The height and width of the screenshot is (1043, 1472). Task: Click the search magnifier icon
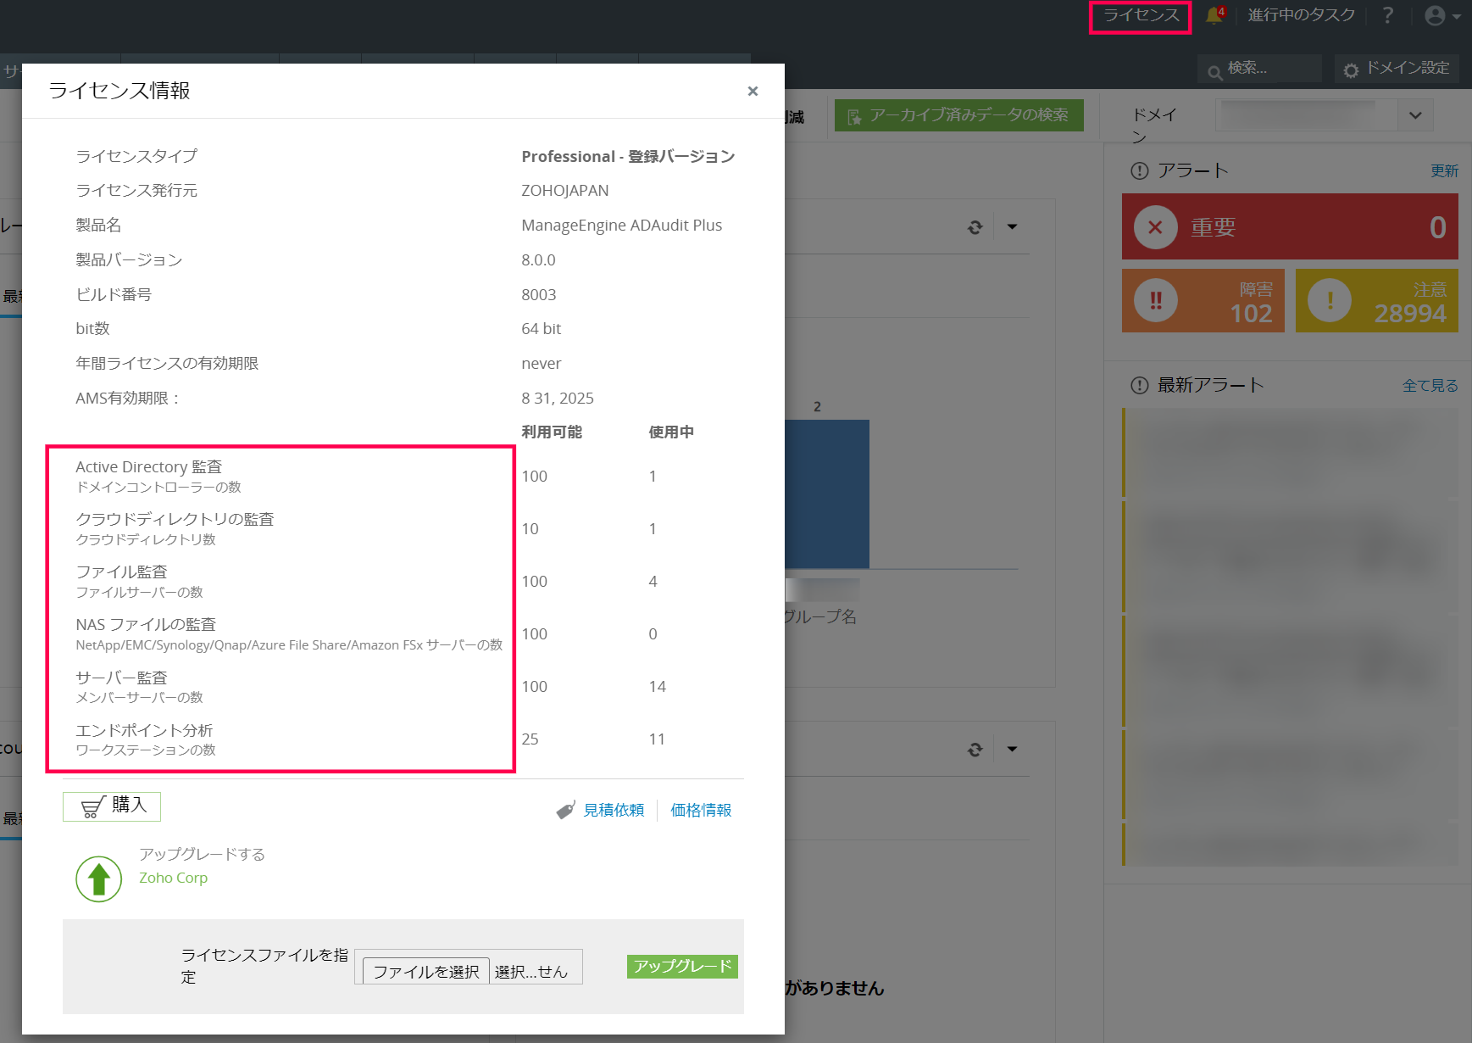pyautogui.click(x=1214, y=72)
